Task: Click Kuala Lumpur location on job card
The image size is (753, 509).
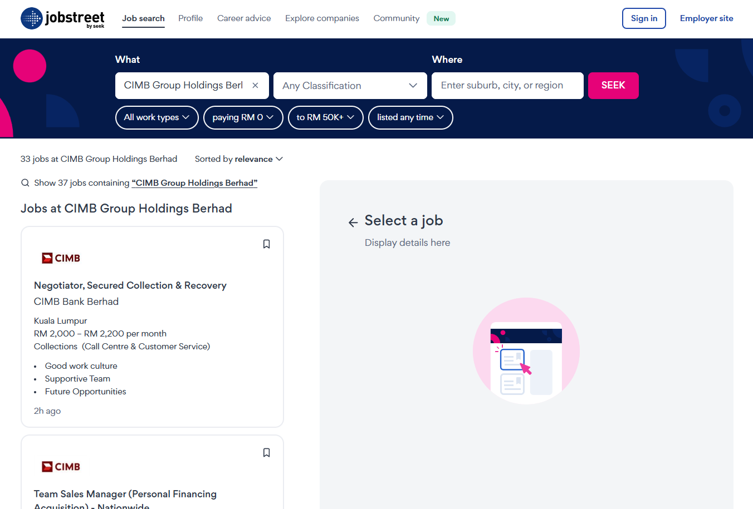Action: (60, 321)
